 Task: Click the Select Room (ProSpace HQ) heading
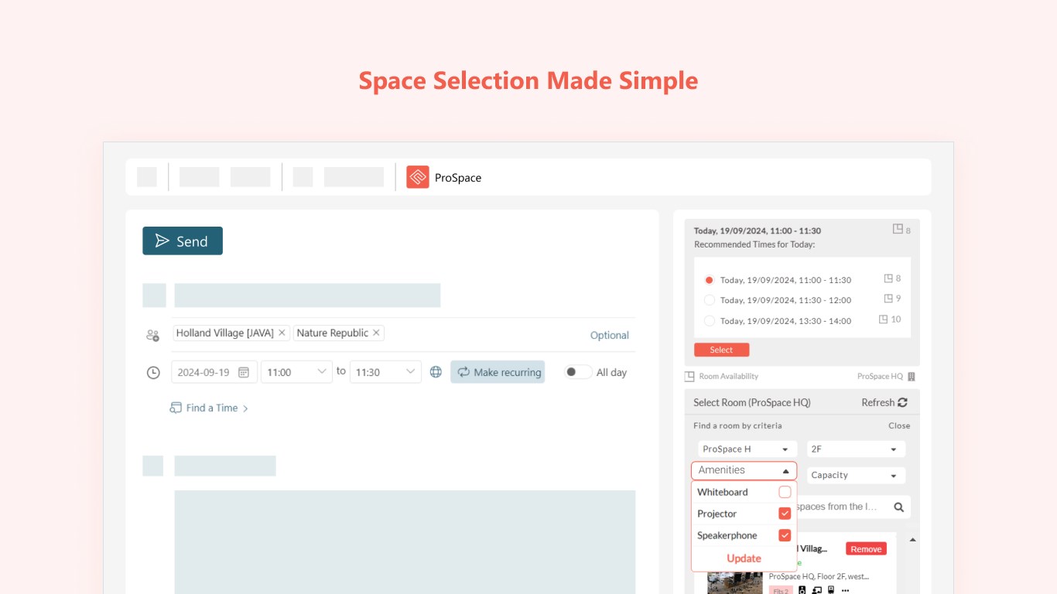(751, 402)
